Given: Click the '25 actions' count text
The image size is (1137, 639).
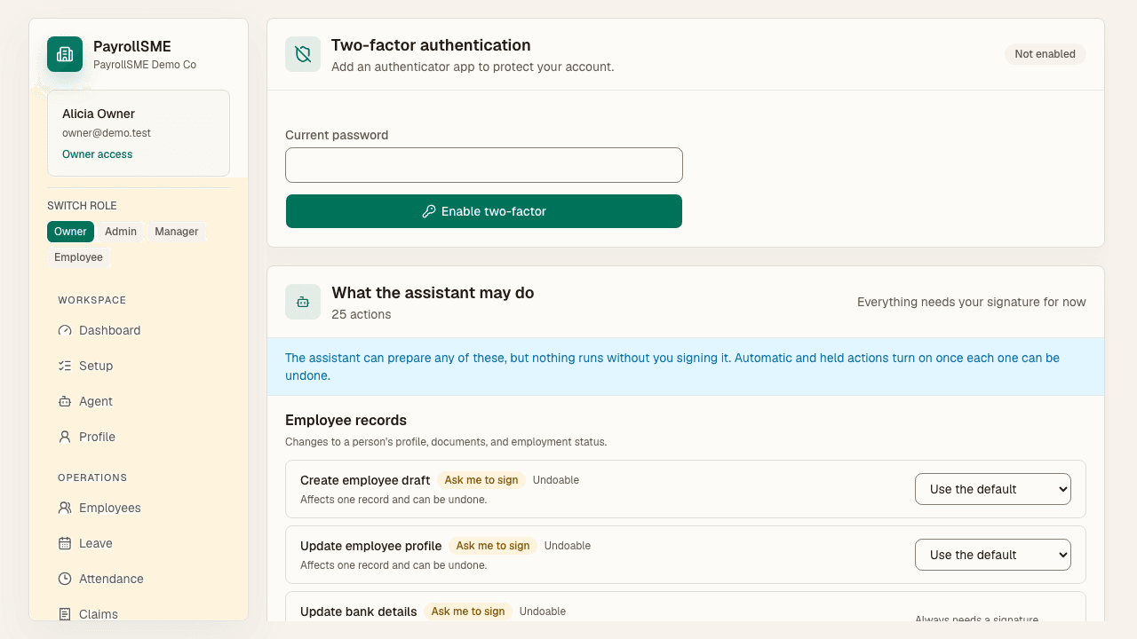Looking at the screenshot, I should click(x=362, y=314).
